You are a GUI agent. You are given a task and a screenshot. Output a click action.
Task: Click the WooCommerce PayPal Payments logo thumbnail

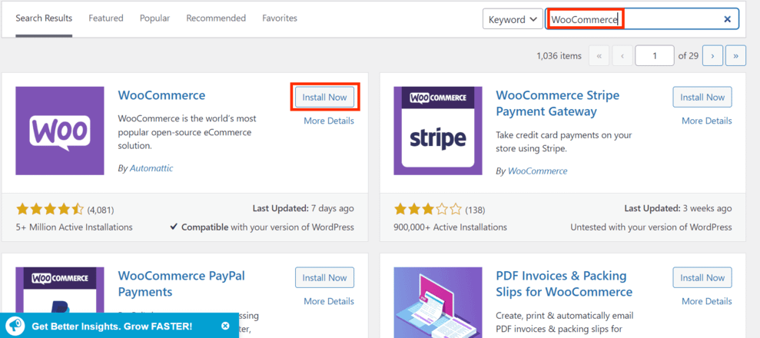point(60,290)
